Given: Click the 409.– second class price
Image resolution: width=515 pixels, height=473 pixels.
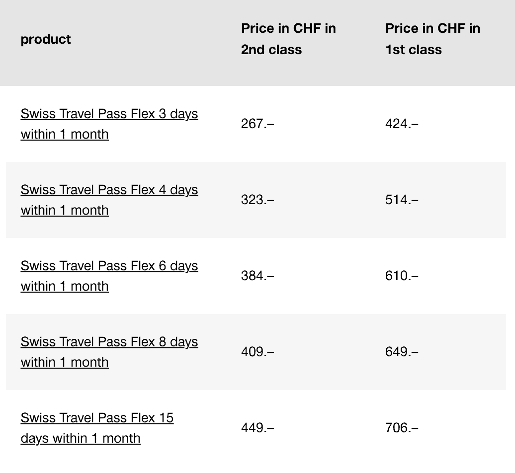Looking at the screenshot, I should tap(257, 352).
